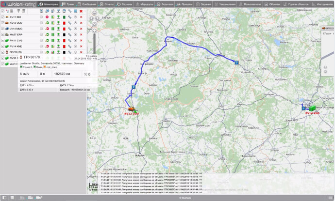Pan the map down with arrow button
Image resolution: width=335 pixels, height=201 pixels.
pyautogui.click(x=95, y=24)
